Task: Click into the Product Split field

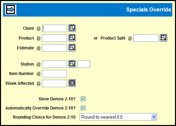Action: 146,38
